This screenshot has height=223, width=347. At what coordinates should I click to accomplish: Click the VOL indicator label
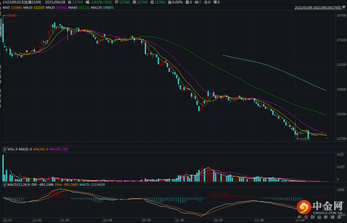coord(11,150)
